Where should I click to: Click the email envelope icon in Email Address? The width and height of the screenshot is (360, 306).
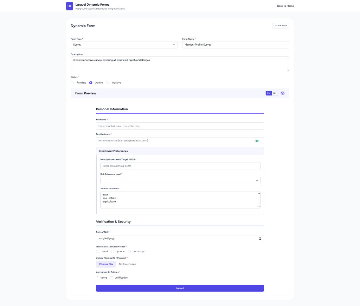257,141
